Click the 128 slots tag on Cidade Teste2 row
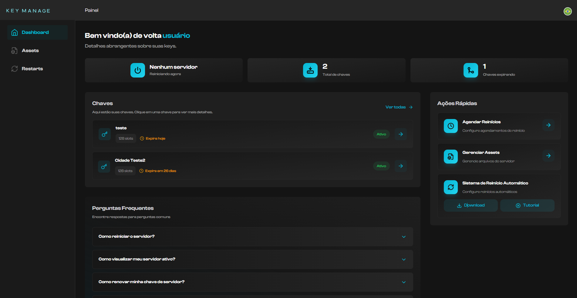This screenshot has height=298, width=577. click(125, 171)
